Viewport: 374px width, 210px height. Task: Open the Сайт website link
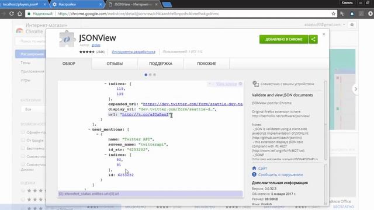(262, 168)
